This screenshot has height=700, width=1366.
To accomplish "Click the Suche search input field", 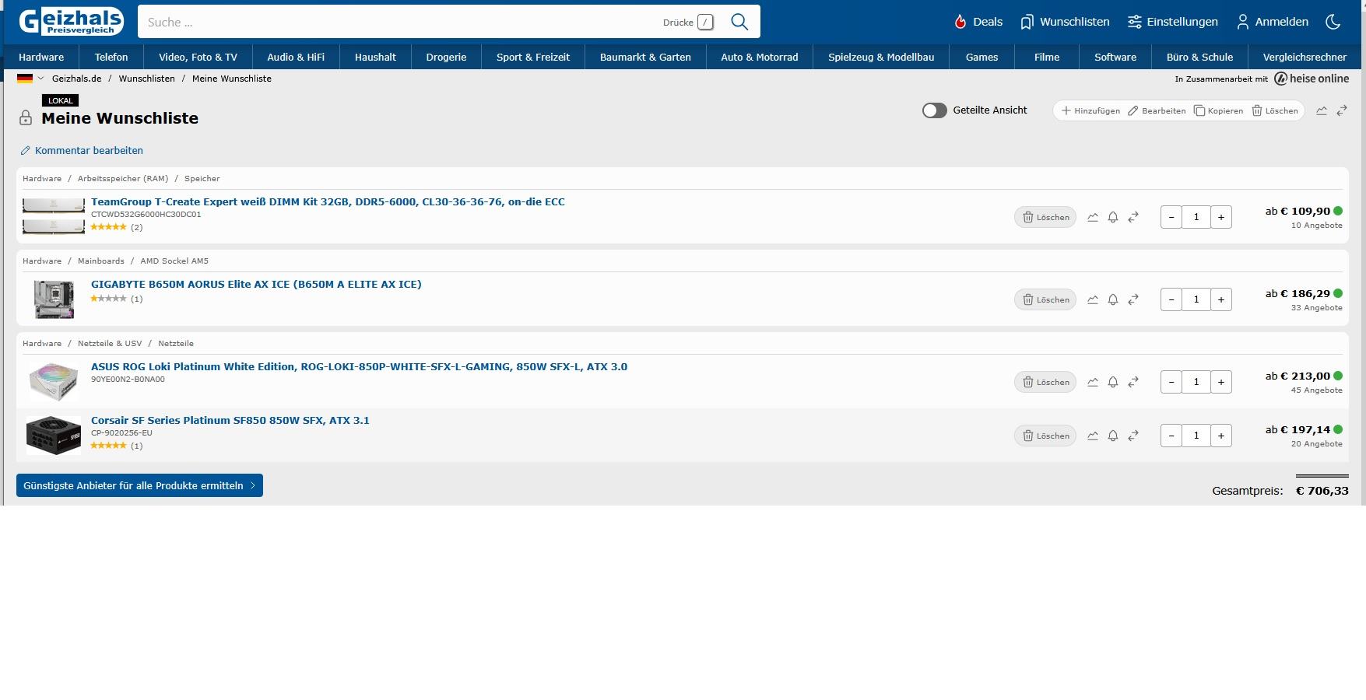I will point(401,22).
